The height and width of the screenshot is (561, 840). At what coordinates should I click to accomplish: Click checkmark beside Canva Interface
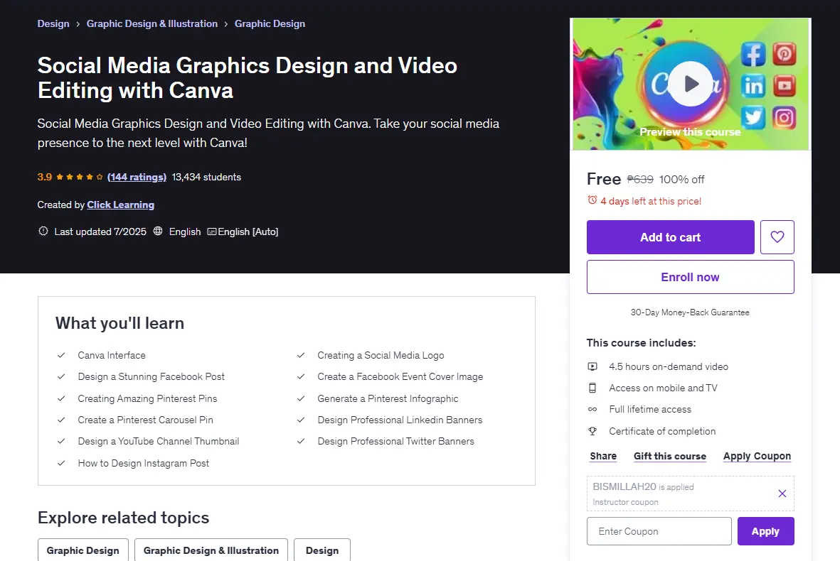pos(62,355)
